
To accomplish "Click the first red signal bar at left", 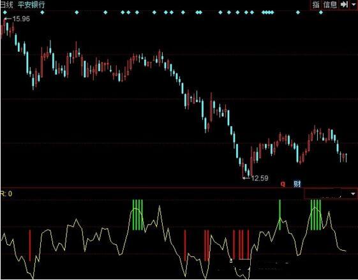I will [x=30, y=246].
